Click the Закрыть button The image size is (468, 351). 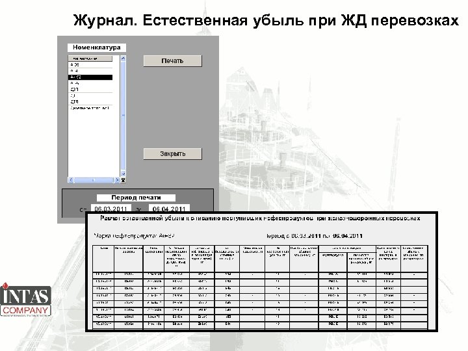tap(172, 153)
